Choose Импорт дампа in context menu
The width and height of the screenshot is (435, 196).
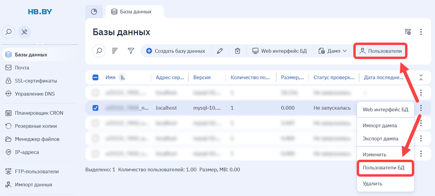pyautogui.click(x=385, y=125)
